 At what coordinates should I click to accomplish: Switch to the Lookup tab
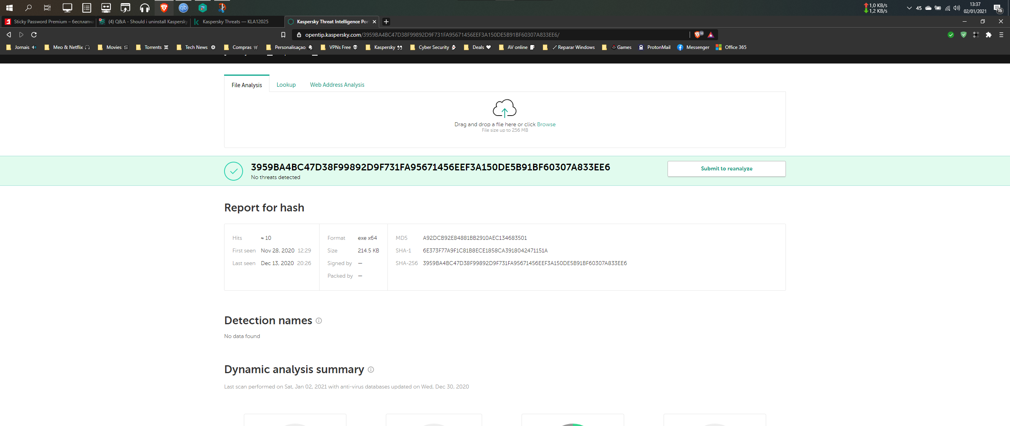286,85
